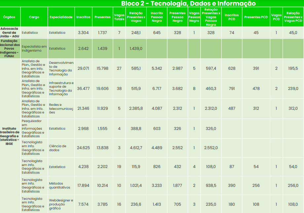This screenshot has height=213, width=304.
Task: Select the IBGE organization cell
Action: coord(10,136)
